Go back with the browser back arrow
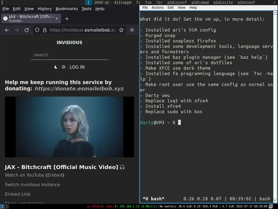This screenshot has height=209, width=278. point(7,30)
